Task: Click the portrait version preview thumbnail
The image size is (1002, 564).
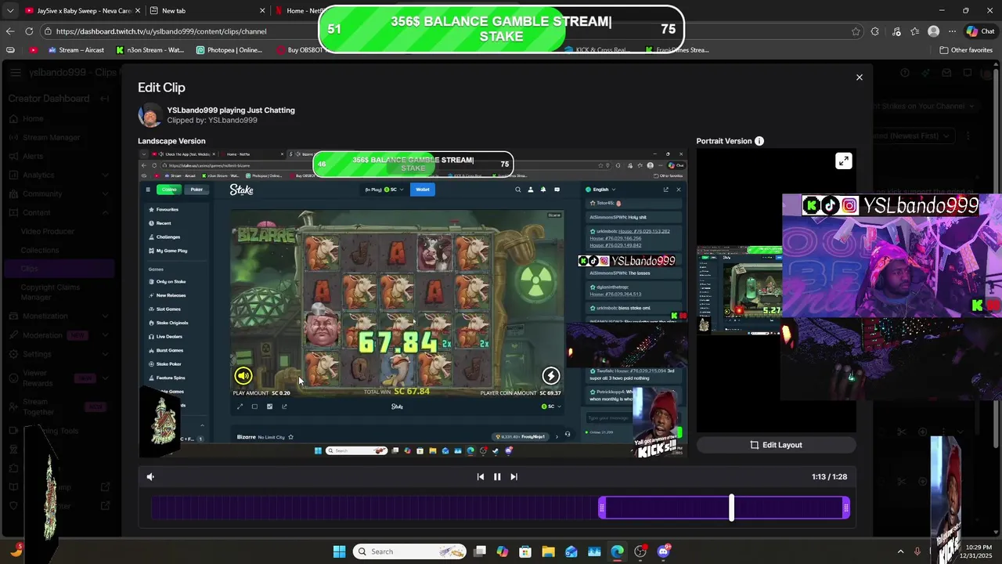Action: point(776,290)
